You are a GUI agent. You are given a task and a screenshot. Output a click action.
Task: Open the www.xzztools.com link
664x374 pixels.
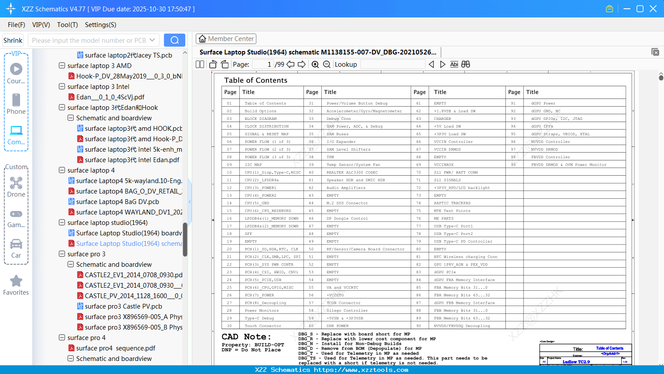tap(361, 370)
